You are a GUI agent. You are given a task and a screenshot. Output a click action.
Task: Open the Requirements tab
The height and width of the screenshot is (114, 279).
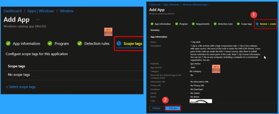[201, 24]
